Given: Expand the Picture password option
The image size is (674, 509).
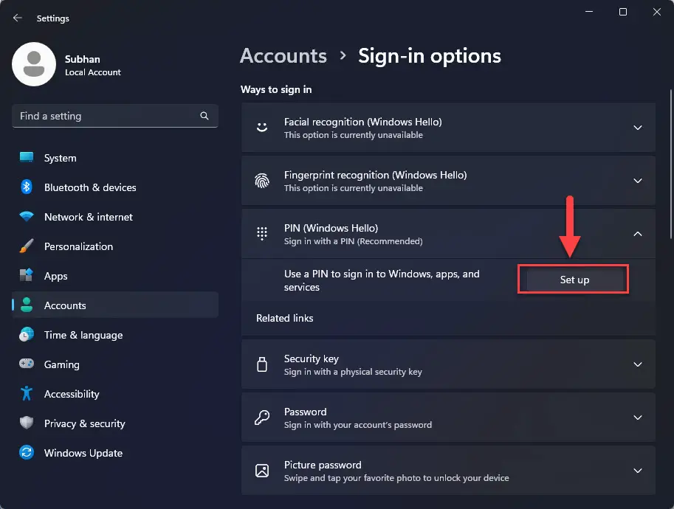Looking at the screenshot, I should pos(638,471).
